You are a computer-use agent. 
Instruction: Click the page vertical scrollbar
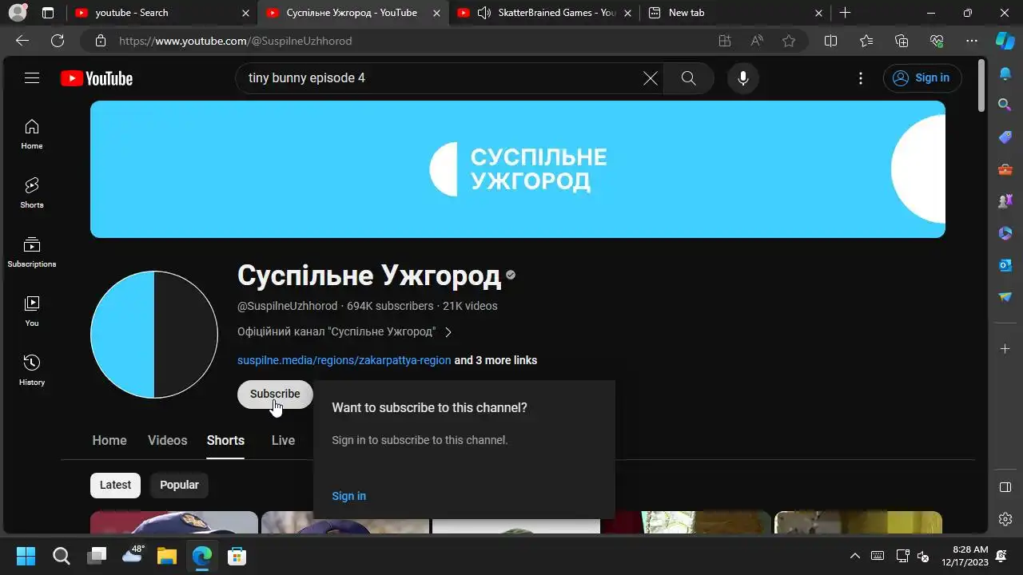982,85
